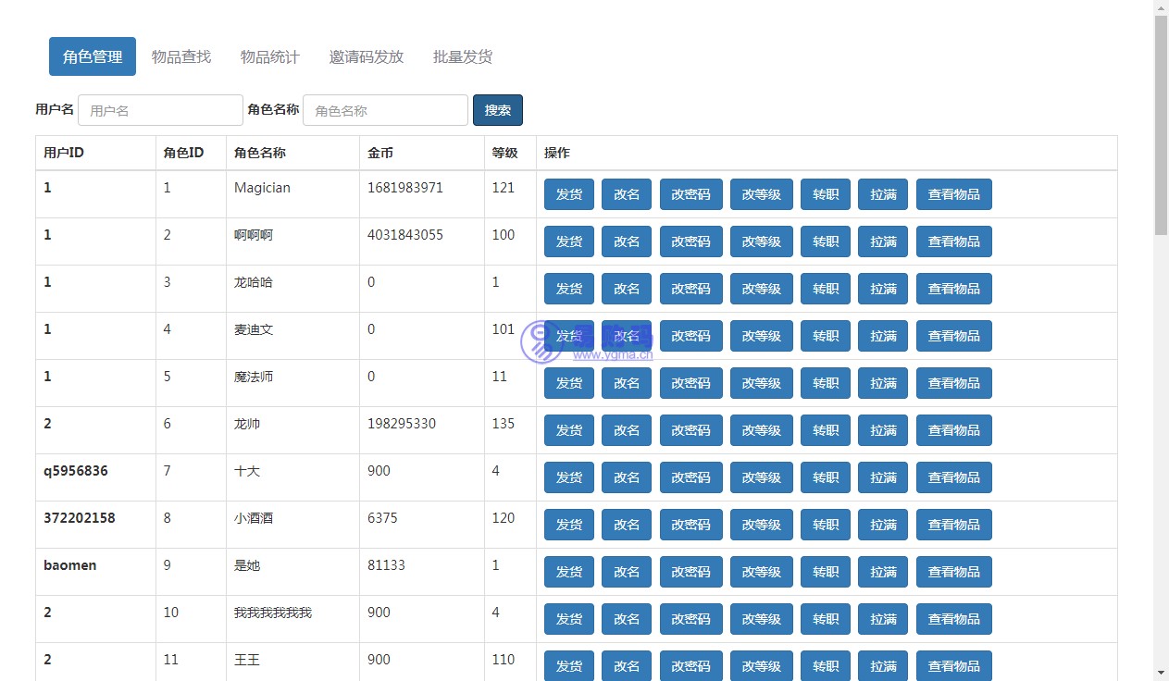
Task: Open the 物品统计 tab
Action: [x=269, y=56]
